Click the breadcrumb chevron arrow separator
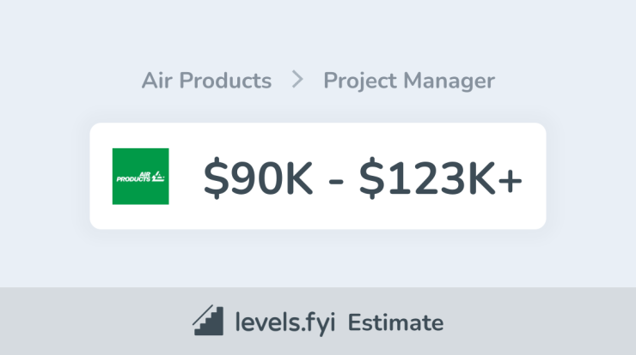636x355 pixels. point(297,80)
